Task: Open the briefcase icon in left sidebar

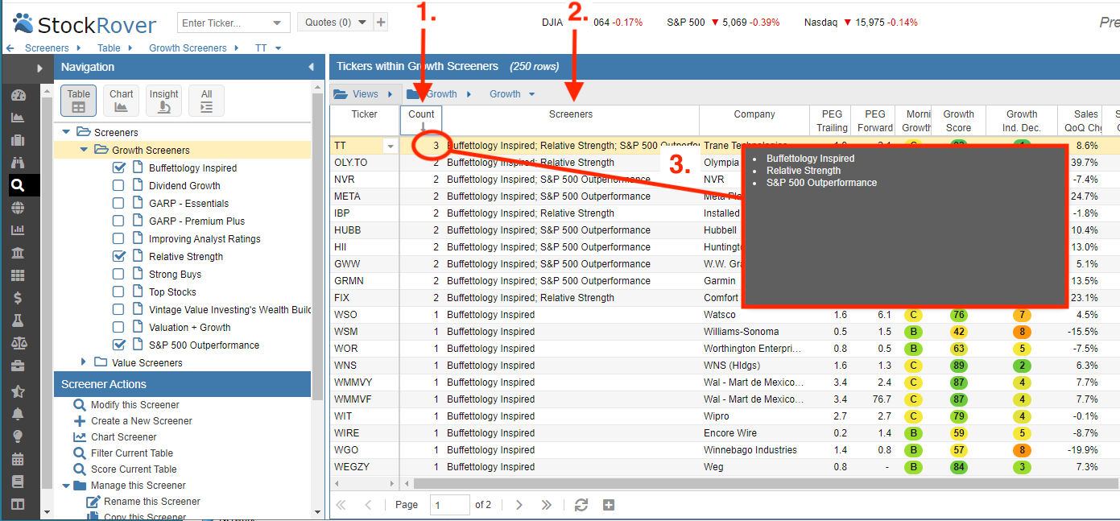Action: pos(18,366)
